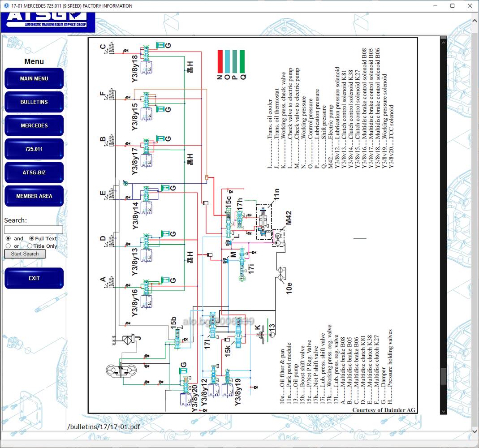
Task: Click the /bulletins/17/17-01.pdf path text
Action: (104, 426)
